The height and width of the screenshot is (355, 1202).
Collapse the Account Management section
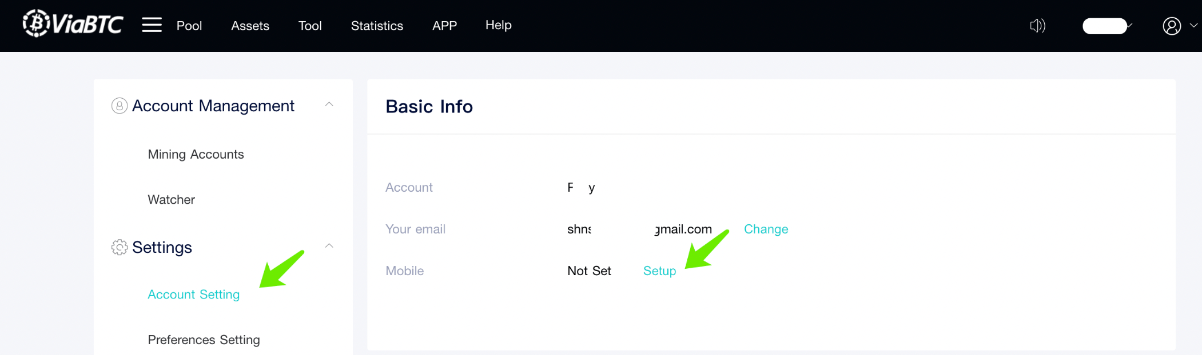329,104
